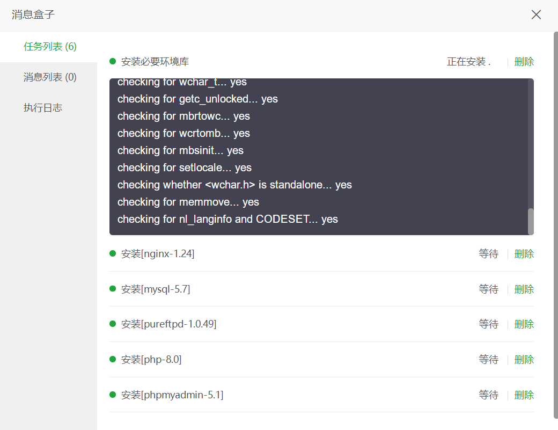Close the 消息盒子 dialog

pyautogui.click(x=536, y=14)
